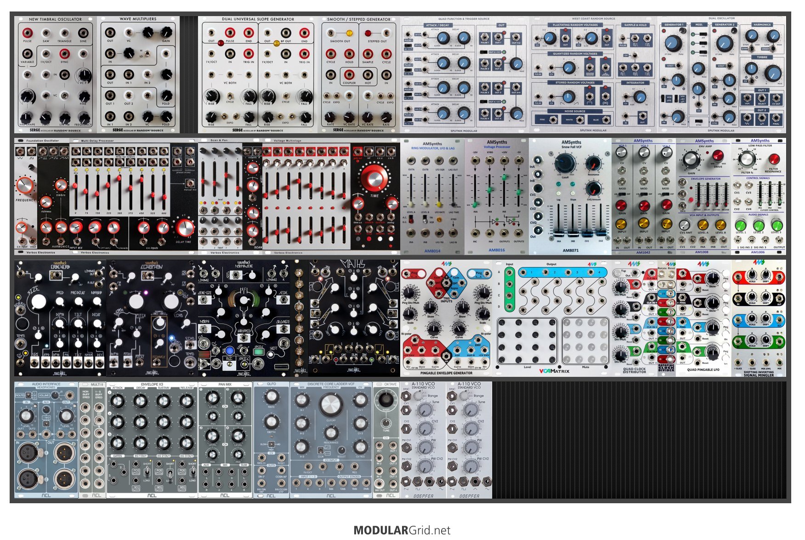This screenshot has height=540, width=805.
Task: Click the SINE jack on New Timbral Oscillator
Action: [x=83, y=33]
